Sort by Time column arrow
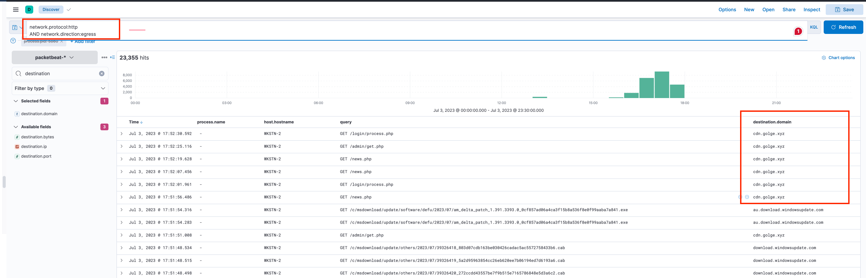Viewport: 866px width, 278px height. click(141, 122)
